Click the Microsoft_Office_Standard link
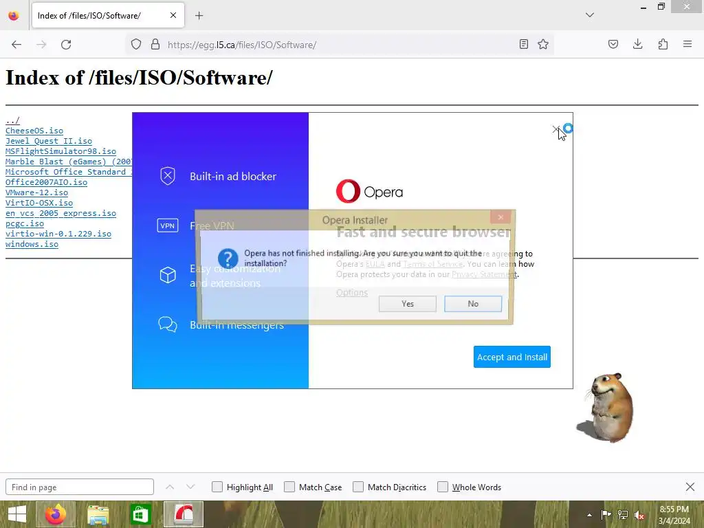This screenshot has width=704, height=528. (69, 172)
